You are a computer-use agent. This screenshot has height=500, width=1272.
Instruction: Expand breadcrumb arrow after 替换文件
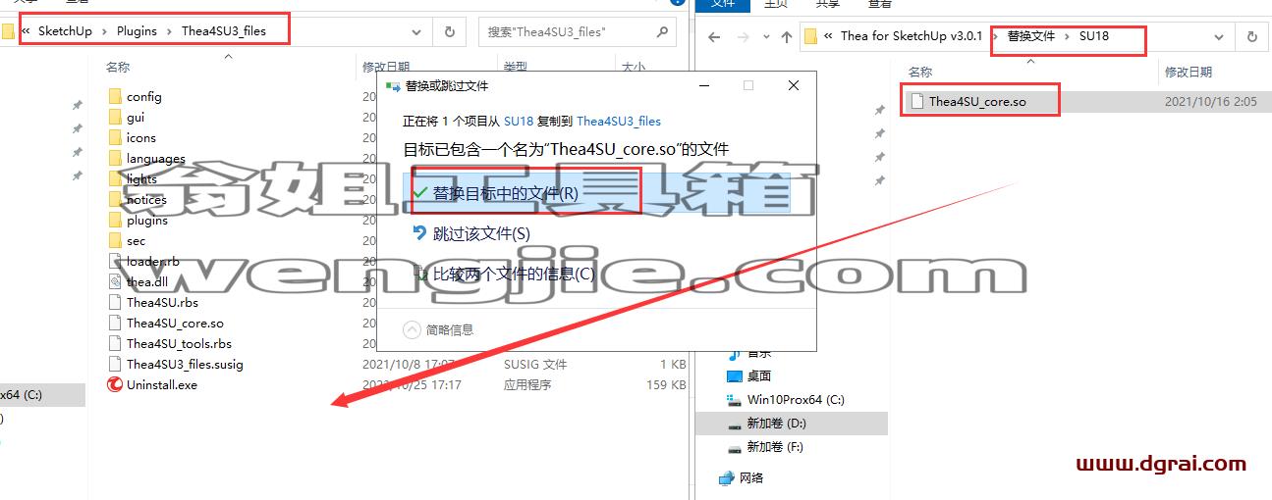pyautogui.click(x=1067, y=36)
